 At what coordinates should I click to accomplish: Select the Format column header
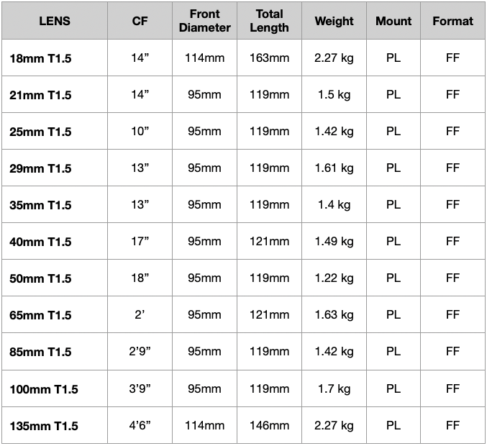coord(452,21)
